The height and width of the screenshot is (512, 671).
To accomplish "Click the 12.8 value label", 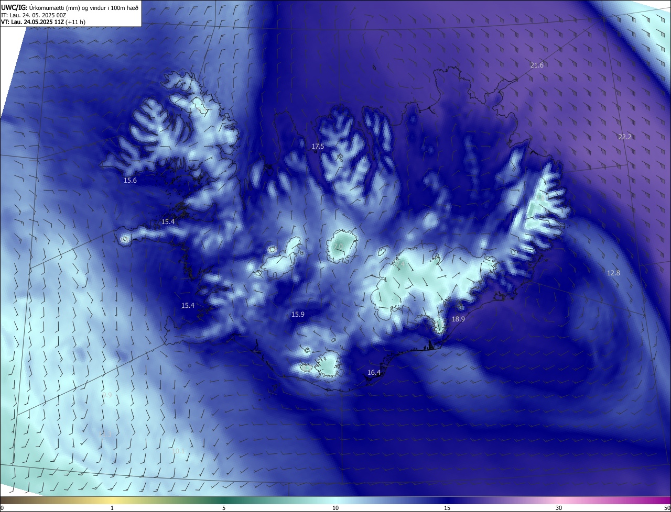I will (x=613, y=273).
